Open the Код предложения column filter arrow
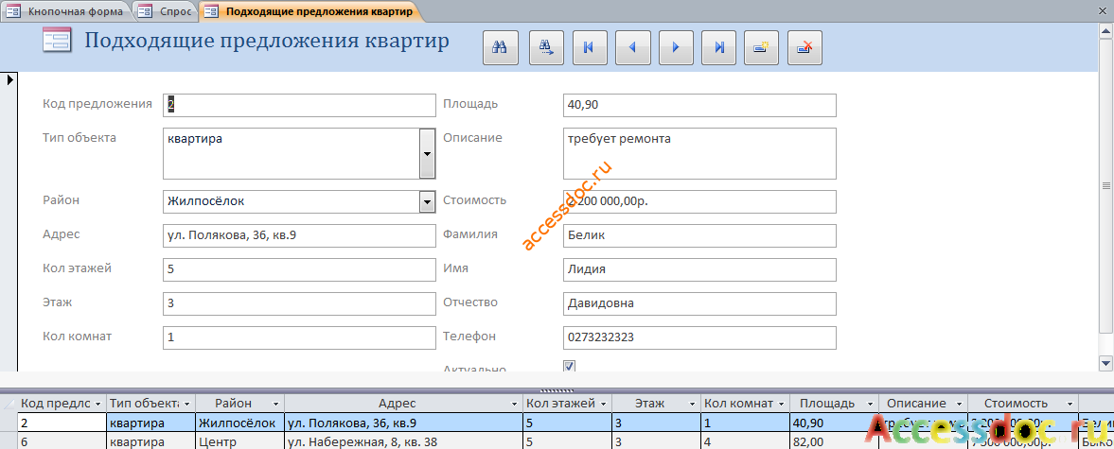Viewport: 1114px width, 449px height. click(98, 404)
